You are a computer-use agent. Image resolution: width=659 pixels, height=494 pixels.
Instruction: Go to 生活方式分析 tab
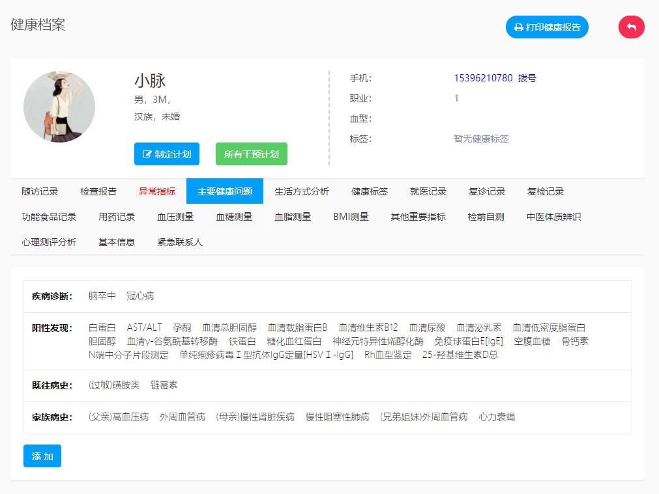[x=302, y=191]
